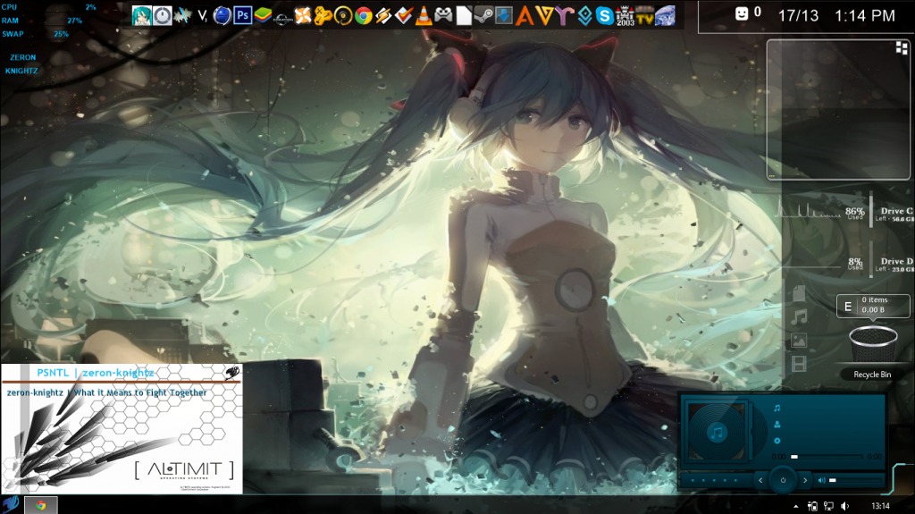
Task: Click the music player track progress bar
Action: (x=827, y=457)
